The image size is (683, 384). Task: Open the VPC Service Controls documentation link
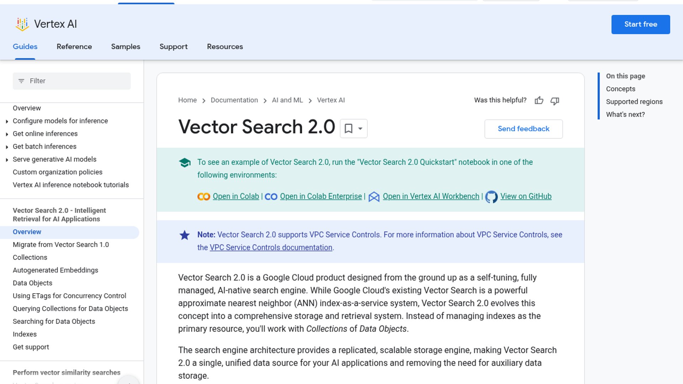point(271,247)
